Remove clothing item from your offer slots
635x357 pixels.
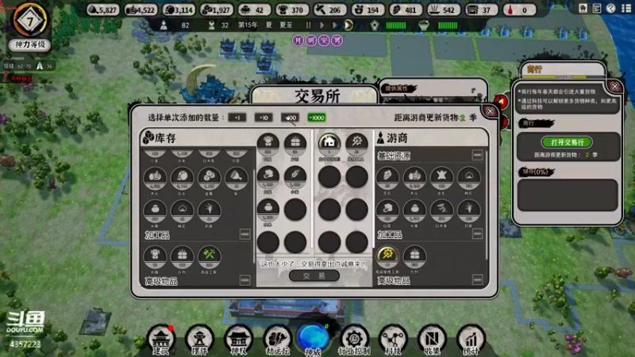pos(268,144)
